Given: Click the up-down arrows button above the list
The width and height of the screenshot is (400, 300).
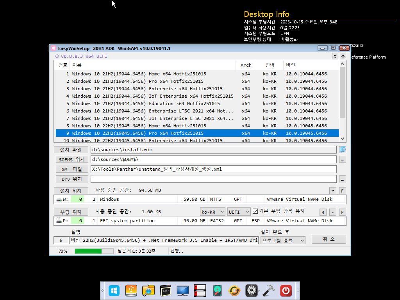Looking at the screenshot, I should coord(335,56).
